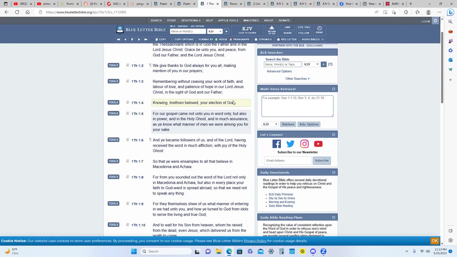Click the Login link
457x257 pixels.
[x=426, y=21]
